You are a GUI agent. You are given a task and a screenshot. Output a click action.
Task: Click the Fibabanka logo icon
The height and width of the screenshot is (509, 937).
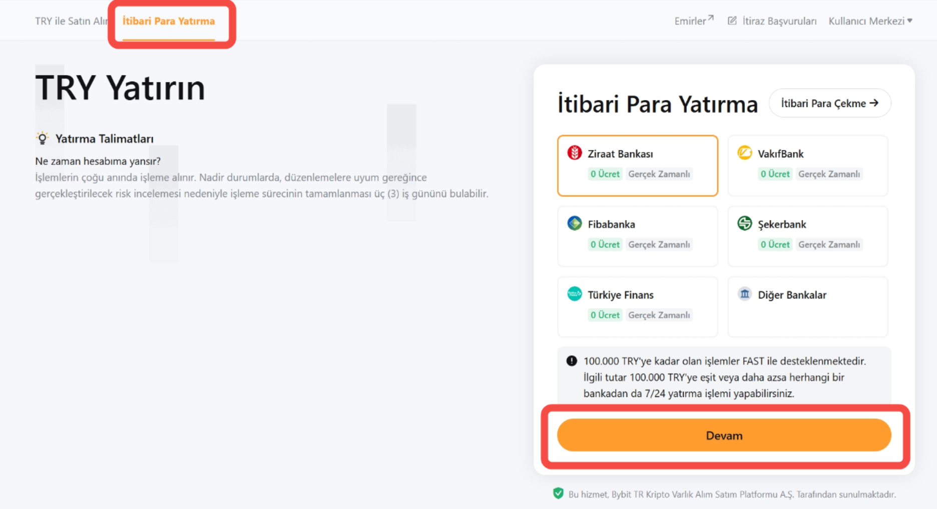click(x=574, y=223)
